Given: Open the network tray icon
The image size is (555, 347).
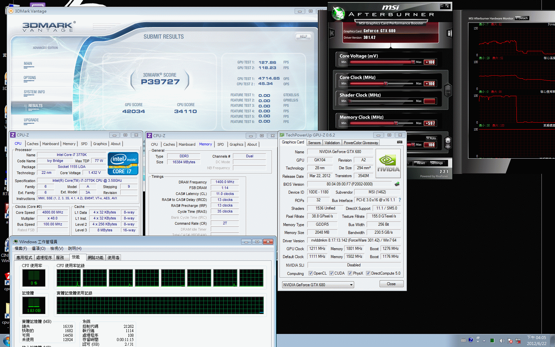Looking at the screenshot, I should (518, 341).
